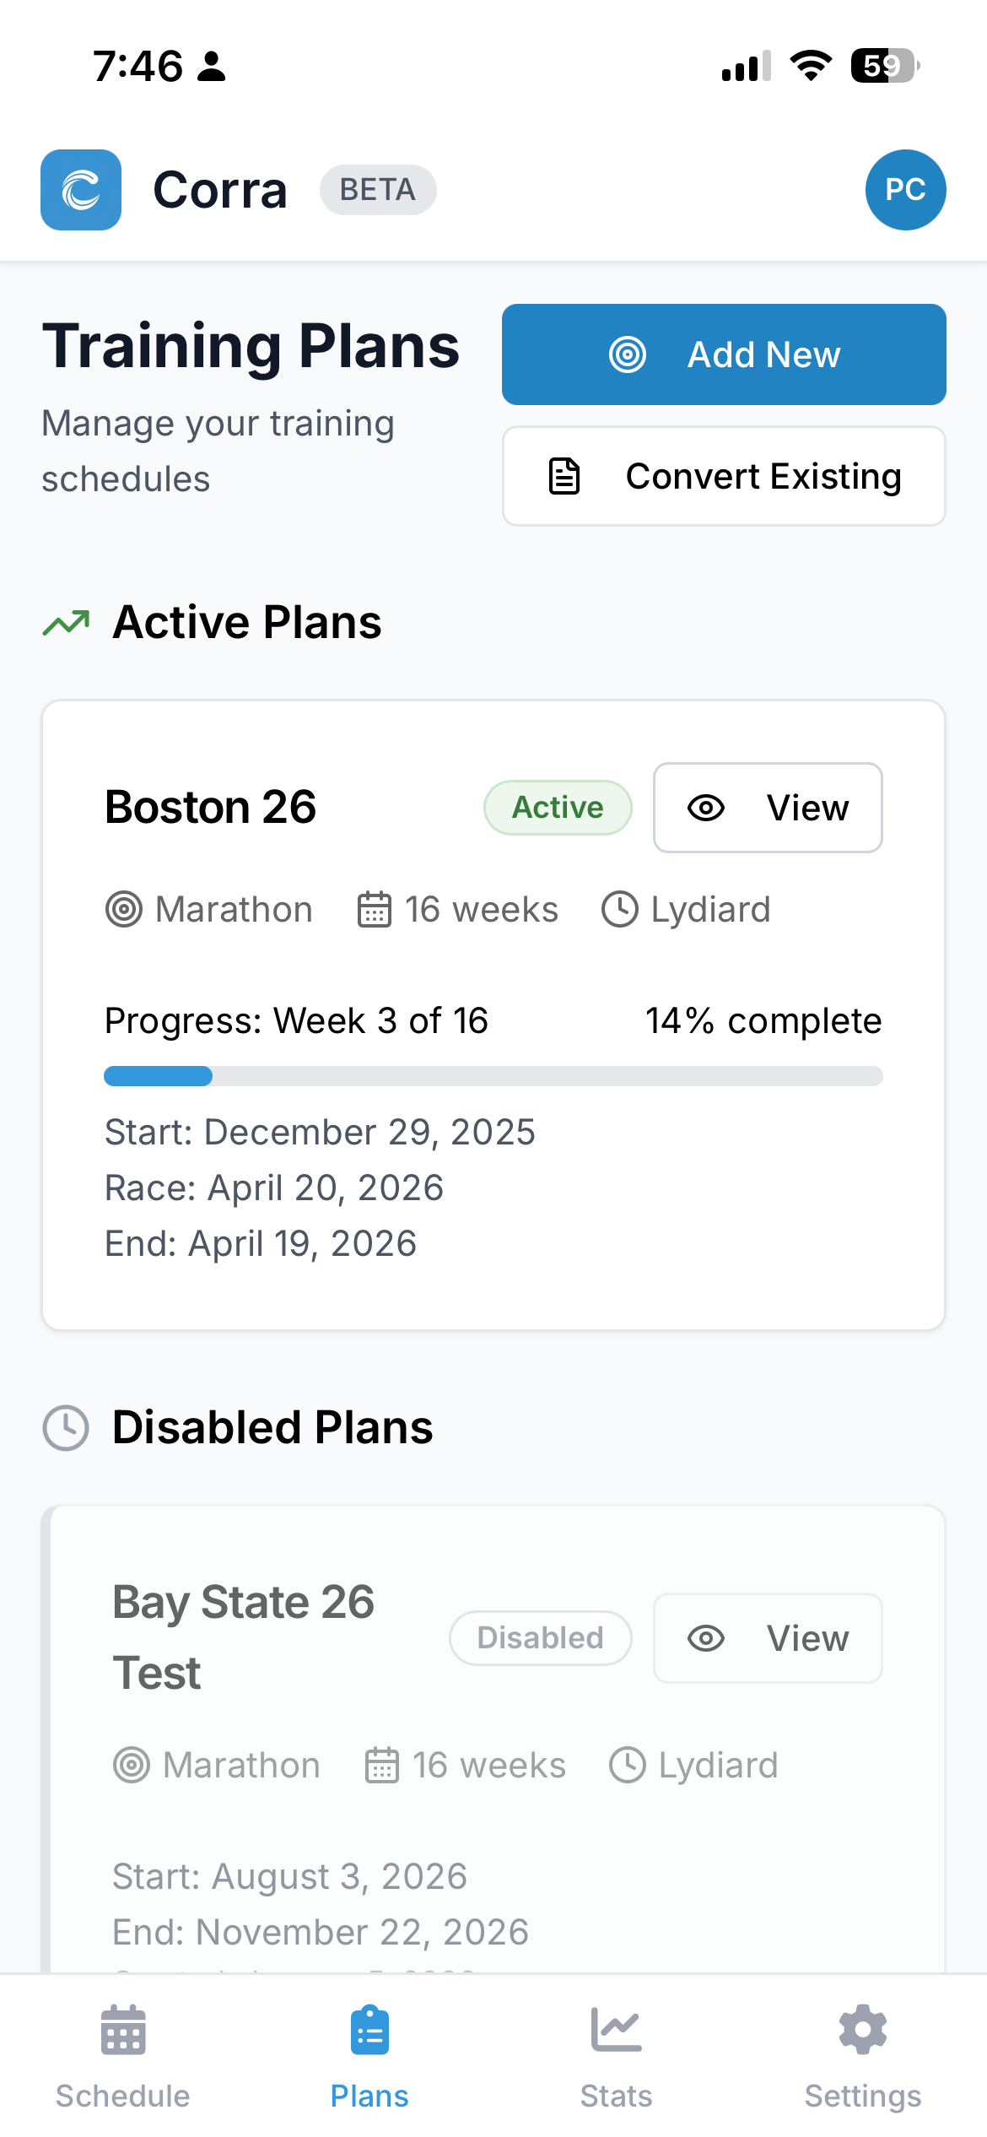Tap the Add New button

pyautogui.click(x=724, y=354)
